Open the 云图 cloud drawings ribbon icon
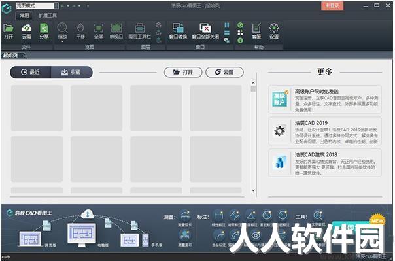This screenshot has width=395, height=261. pos(26,31)
